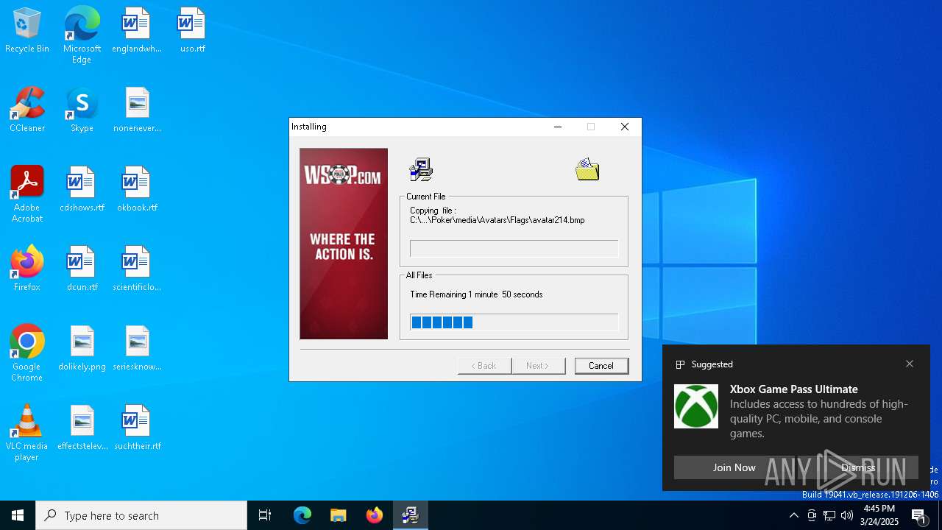Launch Edge from the taskbar
Screen dimensions: 942x530
coord(302,515)
